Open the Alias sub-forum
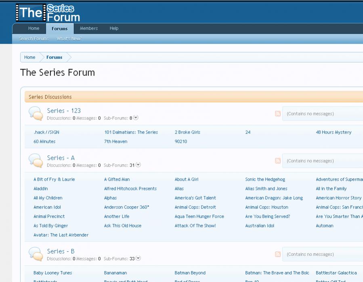 point(179,188)
